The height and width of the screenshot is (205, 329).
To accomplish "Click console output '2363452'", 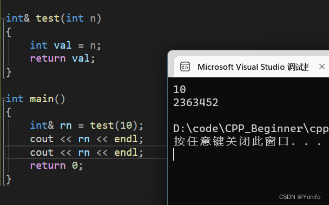I will (196, 103).
